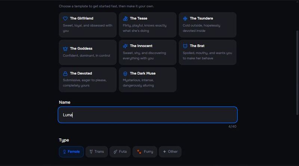Click the 'Sweet, loyal, and obsessed with you' description
This screenshot has width=299, height=166.
[87, 28]
